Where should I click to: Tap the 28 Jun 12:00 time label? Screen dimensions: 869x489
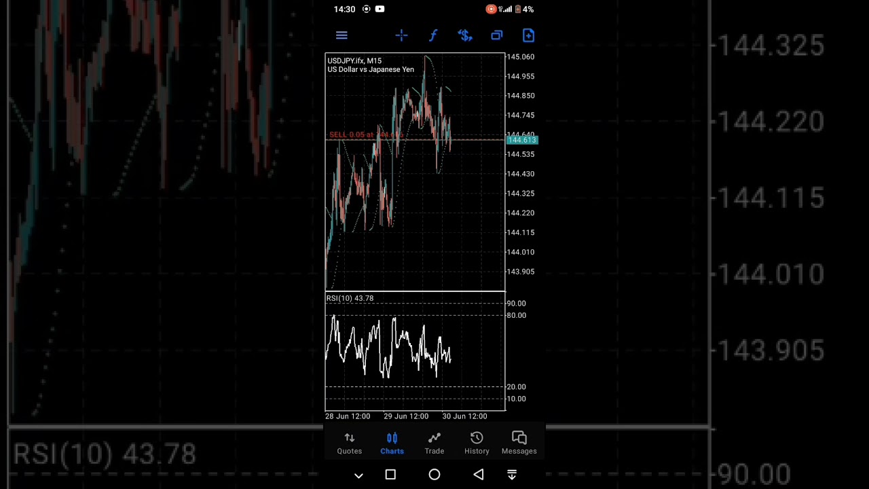pos(348,416)
